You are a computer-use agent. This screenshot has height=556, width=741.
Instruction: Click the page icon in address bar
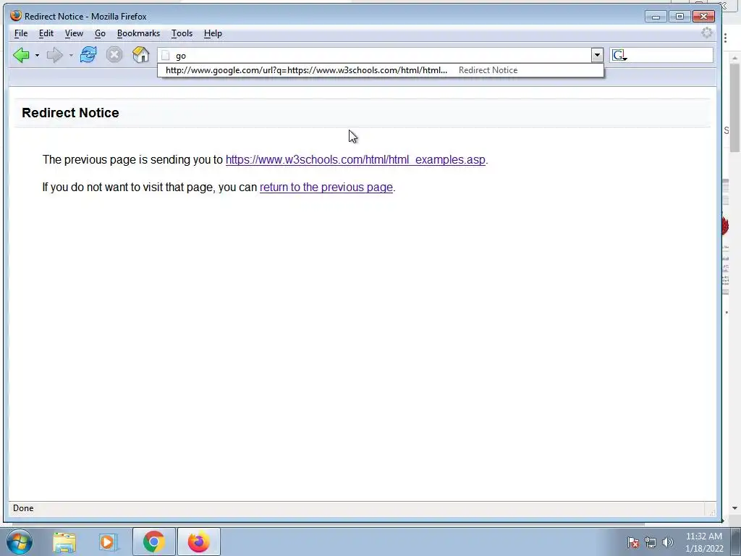pos(166,56)
